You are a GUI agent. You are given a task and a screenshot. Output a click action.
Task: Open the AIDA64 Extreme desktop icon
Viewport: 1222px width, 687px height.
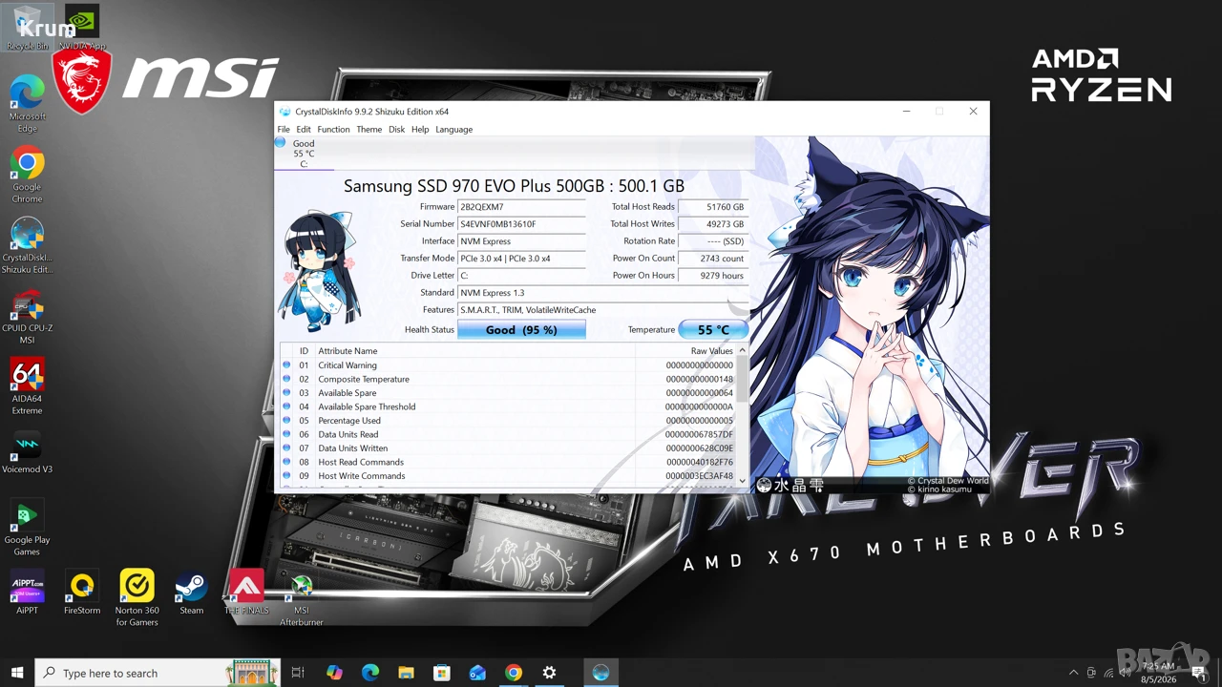coord(27,387)
